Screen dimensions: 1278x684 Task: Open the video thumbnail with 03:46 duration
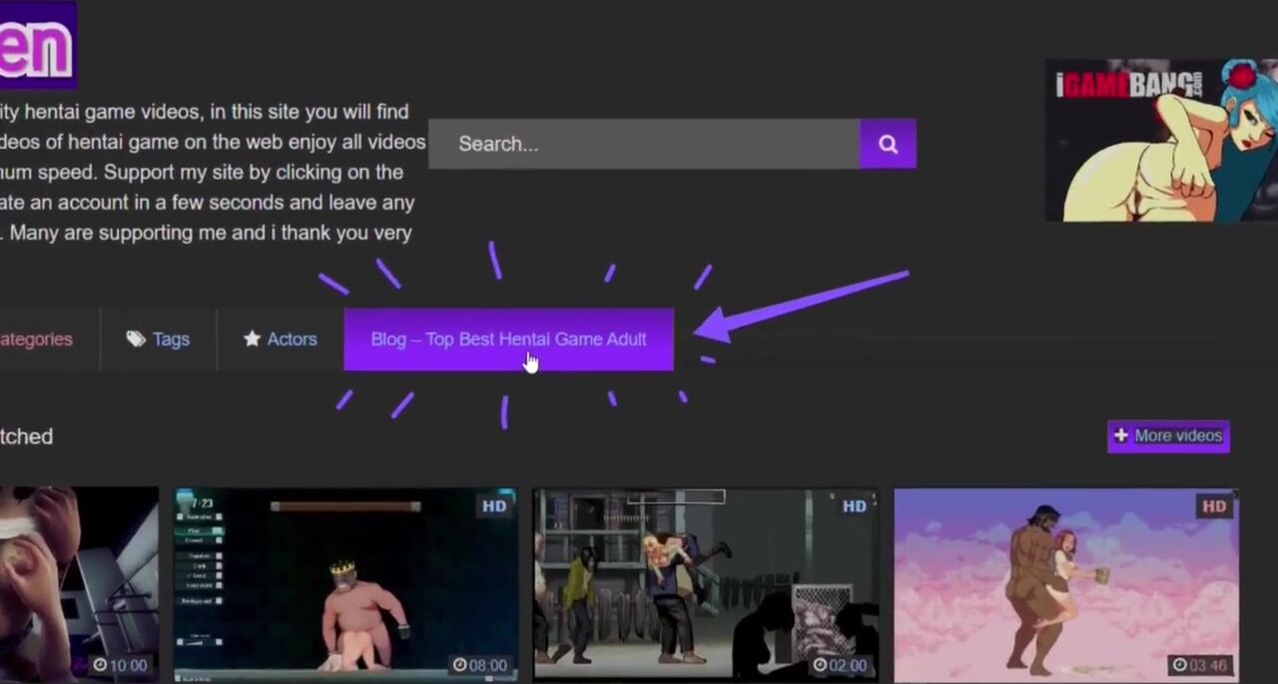(x=1065, y=584)
